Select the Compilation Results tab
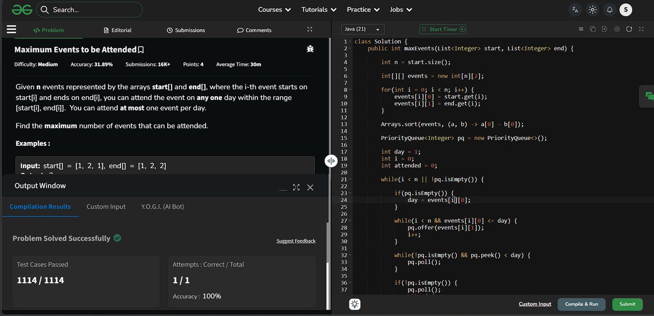This screenshot has width=654, height=316. tap(40, 207)
